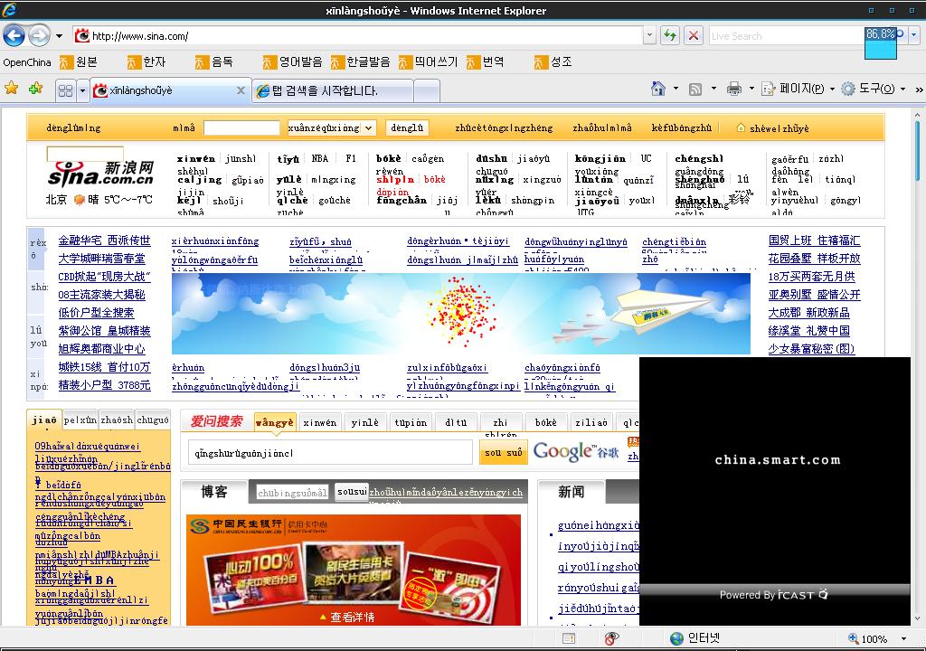Viewport: 926px width, 651px height.
Task: Expand the tab list dropdown arrow
Action: click(82, 90)
